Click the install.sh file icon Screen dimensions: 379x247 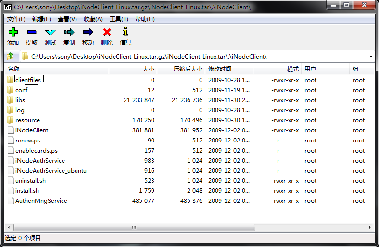click(11, 190)
